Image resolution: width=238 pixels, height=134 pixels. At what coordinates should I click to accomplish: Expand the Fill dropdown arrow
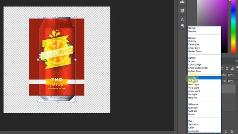(237, 81)
